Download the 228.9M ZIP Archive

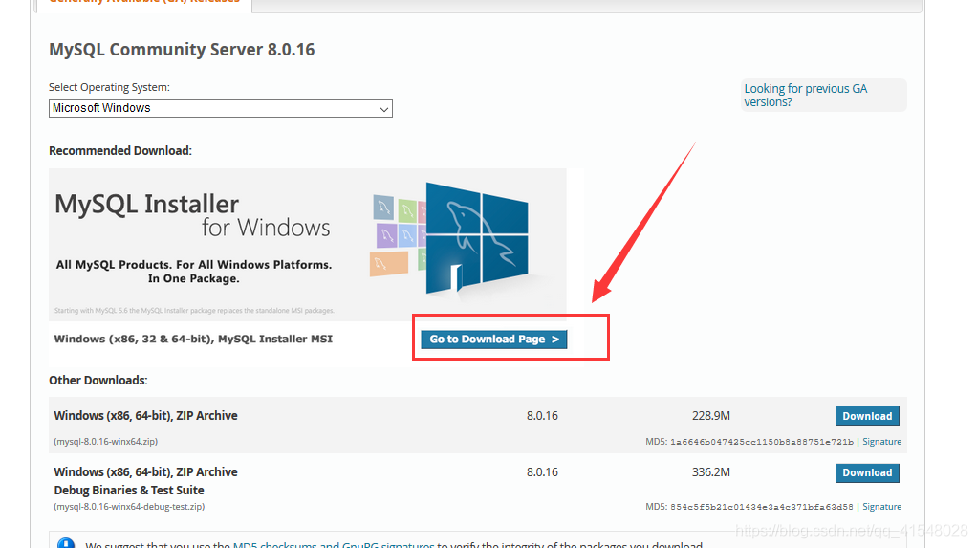[867, 416]
